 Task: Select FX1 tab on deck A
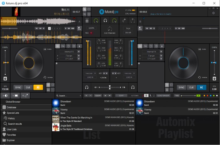[58, 46]
